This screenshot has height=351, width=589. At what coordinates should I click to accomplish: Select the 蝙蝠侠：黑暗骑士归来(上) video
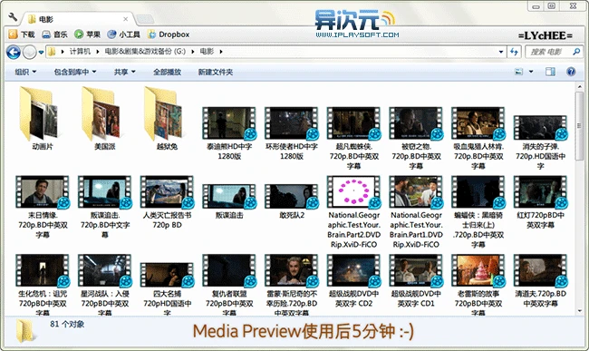tap(478, 212)
